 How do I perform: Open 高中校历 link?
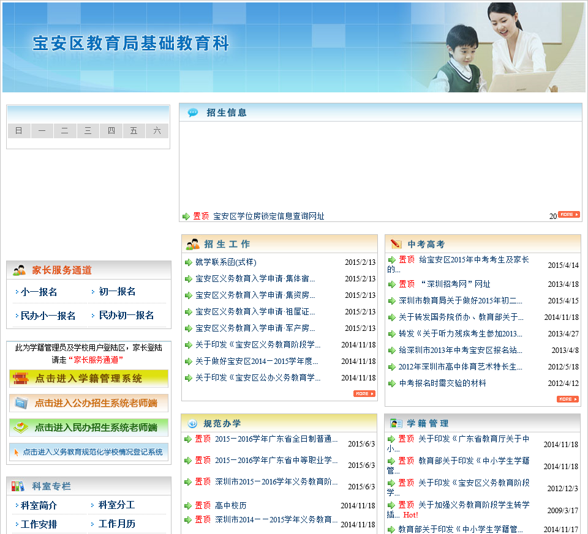click(x=231, y=505)
